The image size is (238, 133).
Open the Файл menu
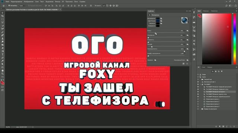7,1
